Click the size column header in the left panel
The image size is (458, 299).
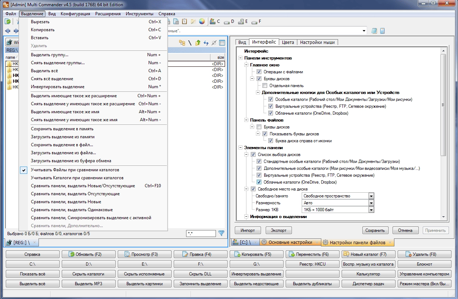217,57
